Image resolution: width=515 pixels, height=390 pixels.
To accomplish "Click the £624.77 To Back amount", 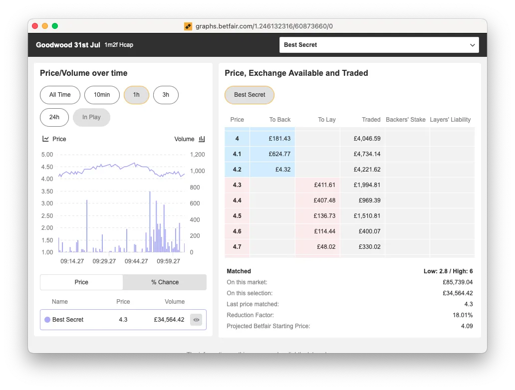I will click(x=279, y=154).
